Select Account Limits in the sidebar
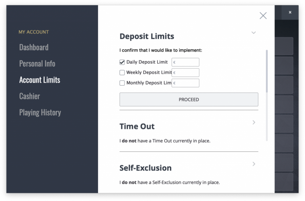The width and height of the screenshot is (305, 201). pos(40,80)
